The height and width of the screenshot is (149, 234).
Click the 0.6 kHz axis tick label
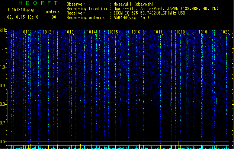(x=3, y=142)
